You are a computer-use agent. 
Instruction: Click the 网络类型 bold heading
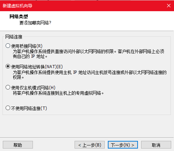19,16
